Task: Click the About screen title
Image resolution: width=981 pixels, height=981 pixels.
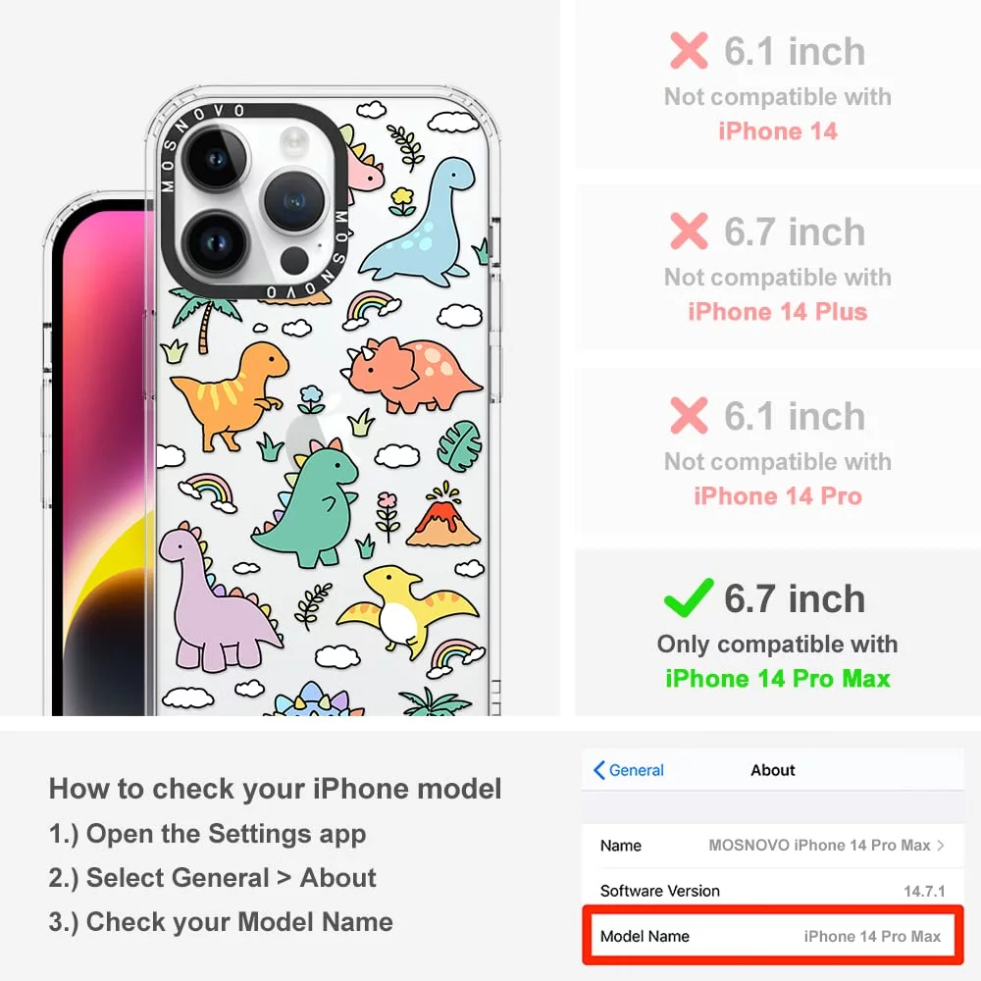Action: 773,770
